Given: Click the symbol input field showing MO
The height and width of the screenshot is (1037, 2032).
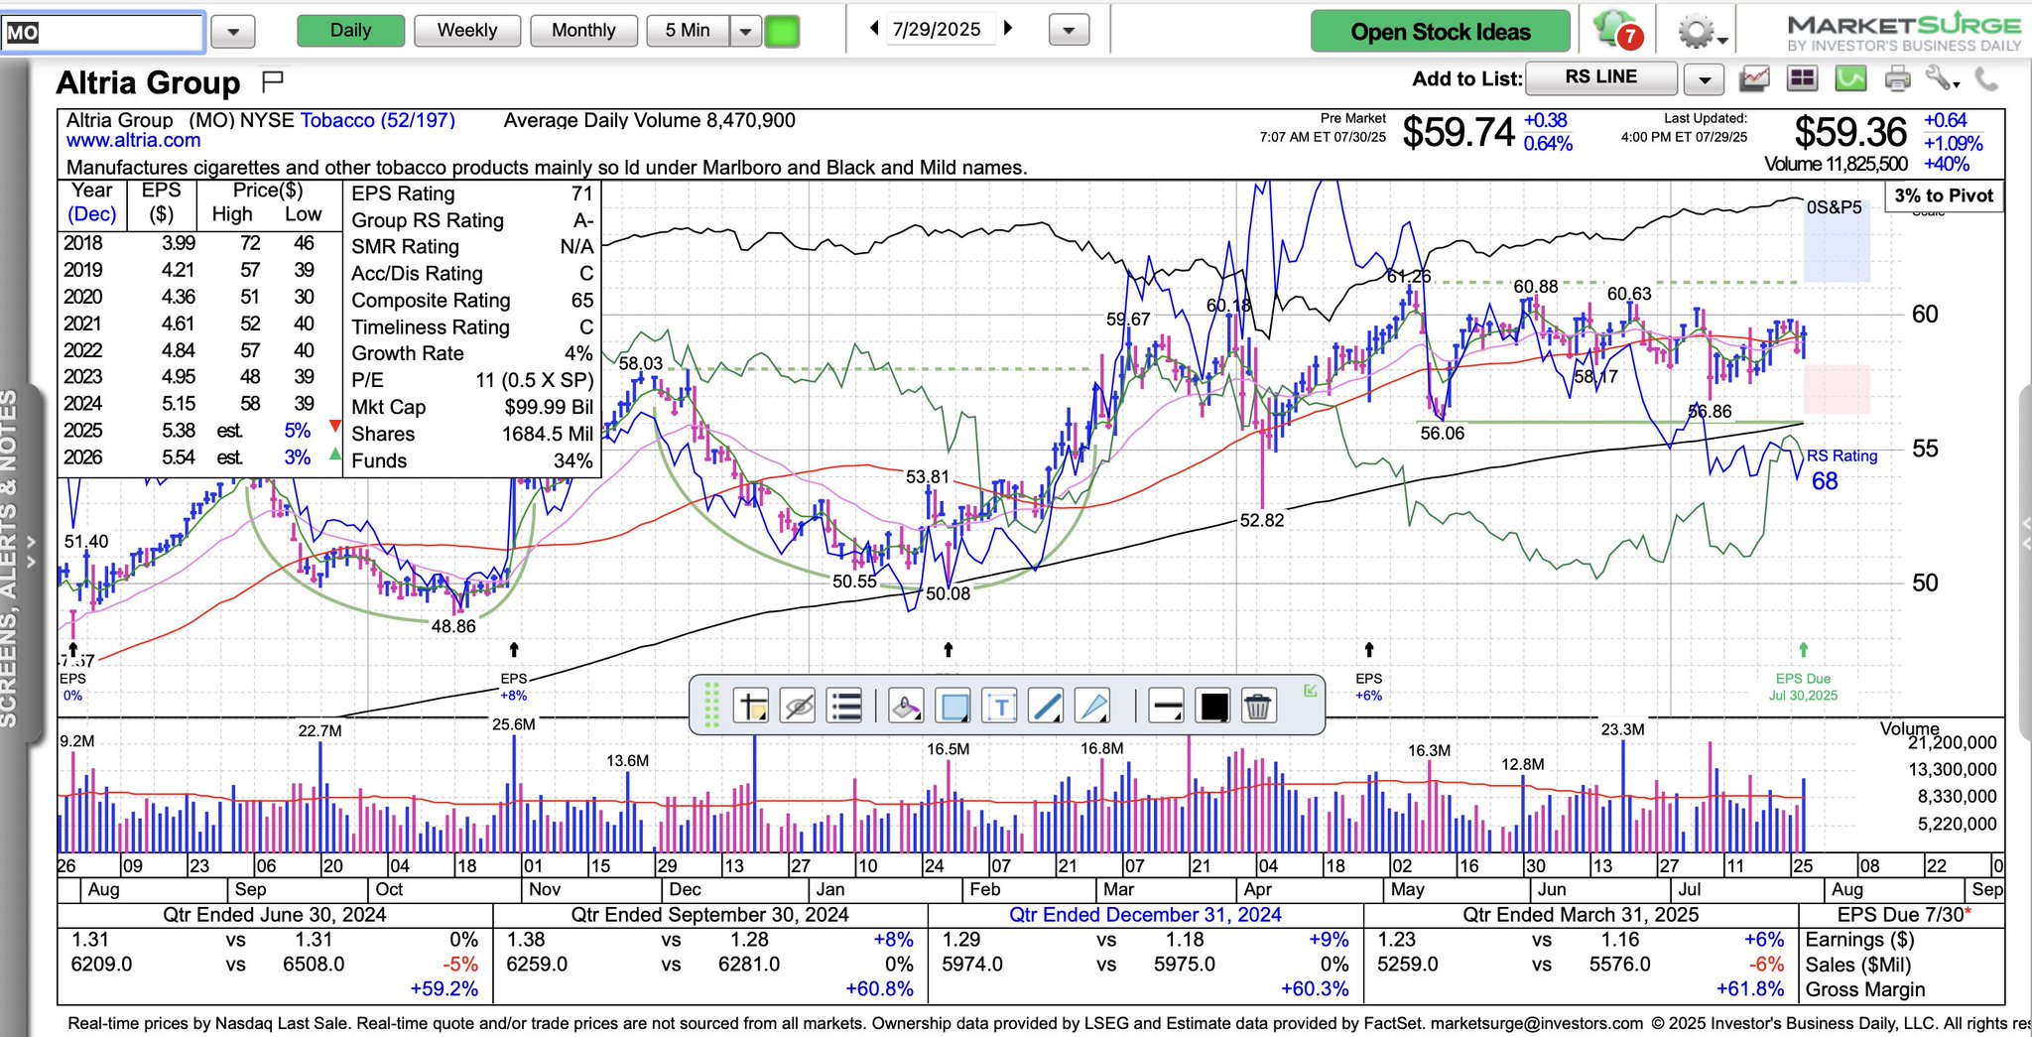Looking at the screenshot, I should pos(102,32).
